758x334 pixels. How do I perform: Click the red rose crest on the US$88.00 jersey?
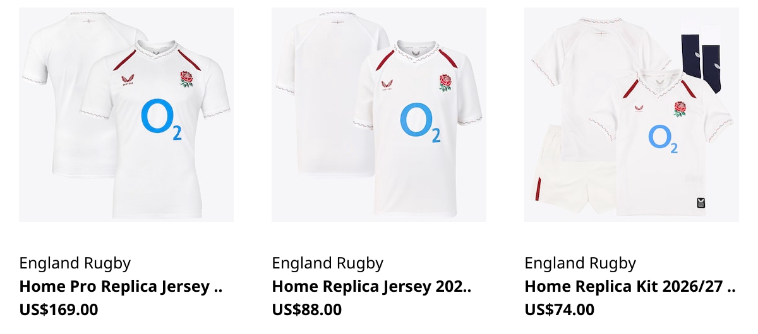coord(446,83)
